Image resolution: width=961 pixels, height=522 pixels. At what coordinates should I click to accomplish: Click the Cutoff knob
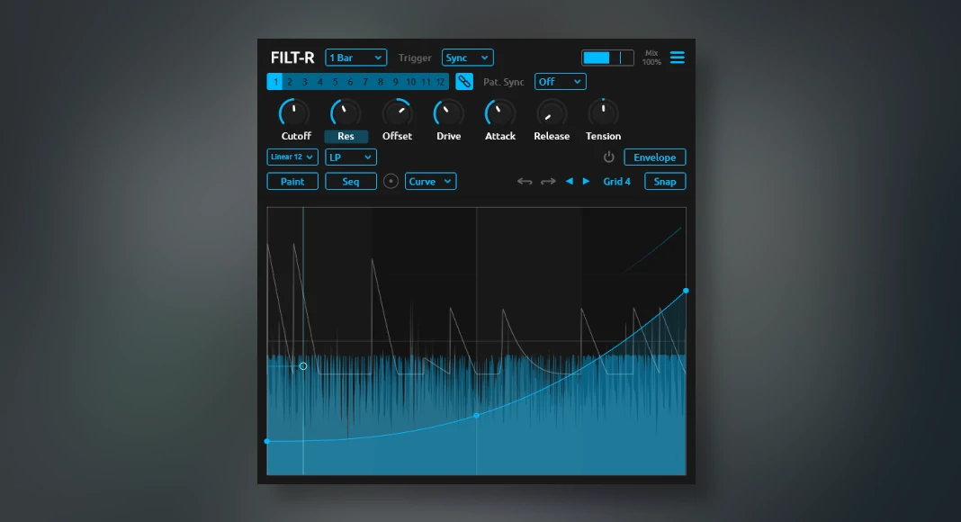tap(294, 113)
